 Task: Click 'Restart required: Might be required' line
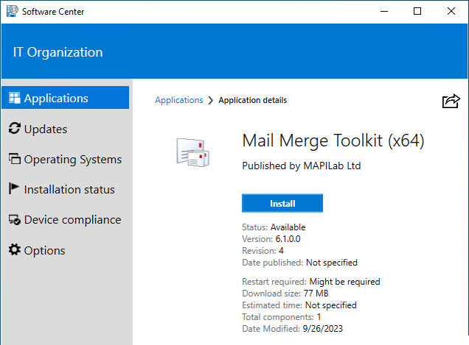tap(311, 282)
